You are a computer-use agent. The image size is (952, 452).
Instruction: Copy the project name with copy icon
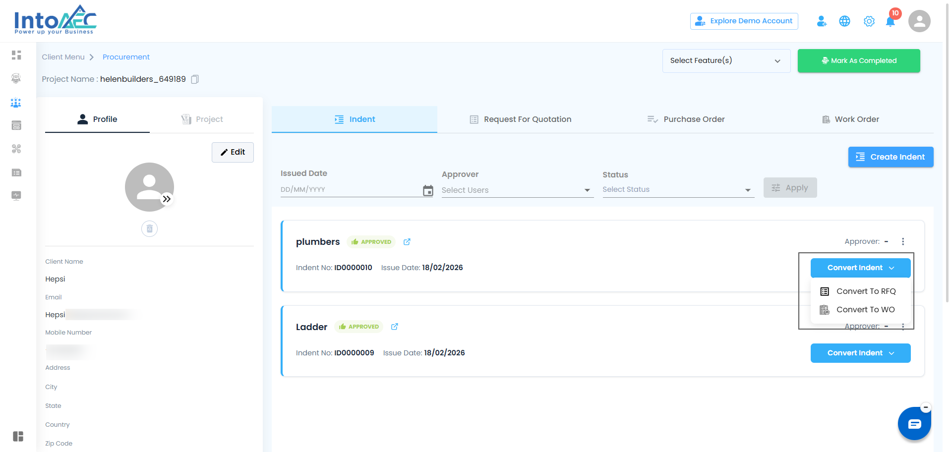(195, 79)
